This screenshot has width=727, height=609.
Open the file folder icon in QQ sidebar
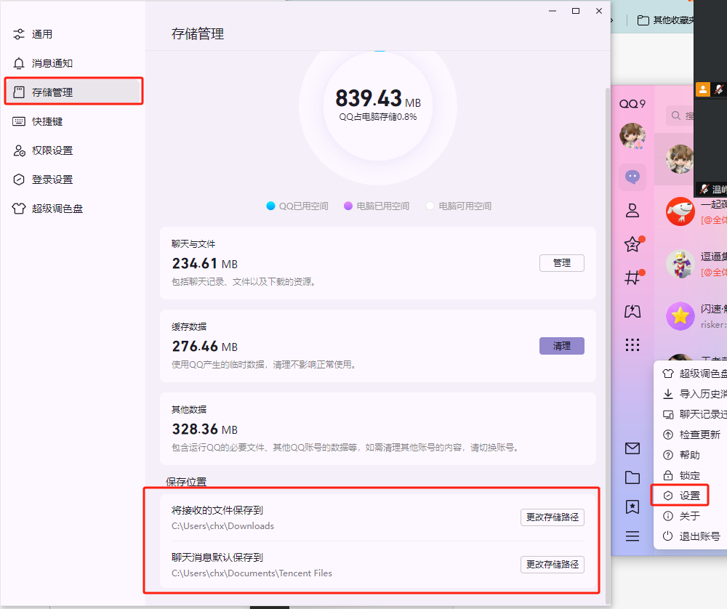632,477
